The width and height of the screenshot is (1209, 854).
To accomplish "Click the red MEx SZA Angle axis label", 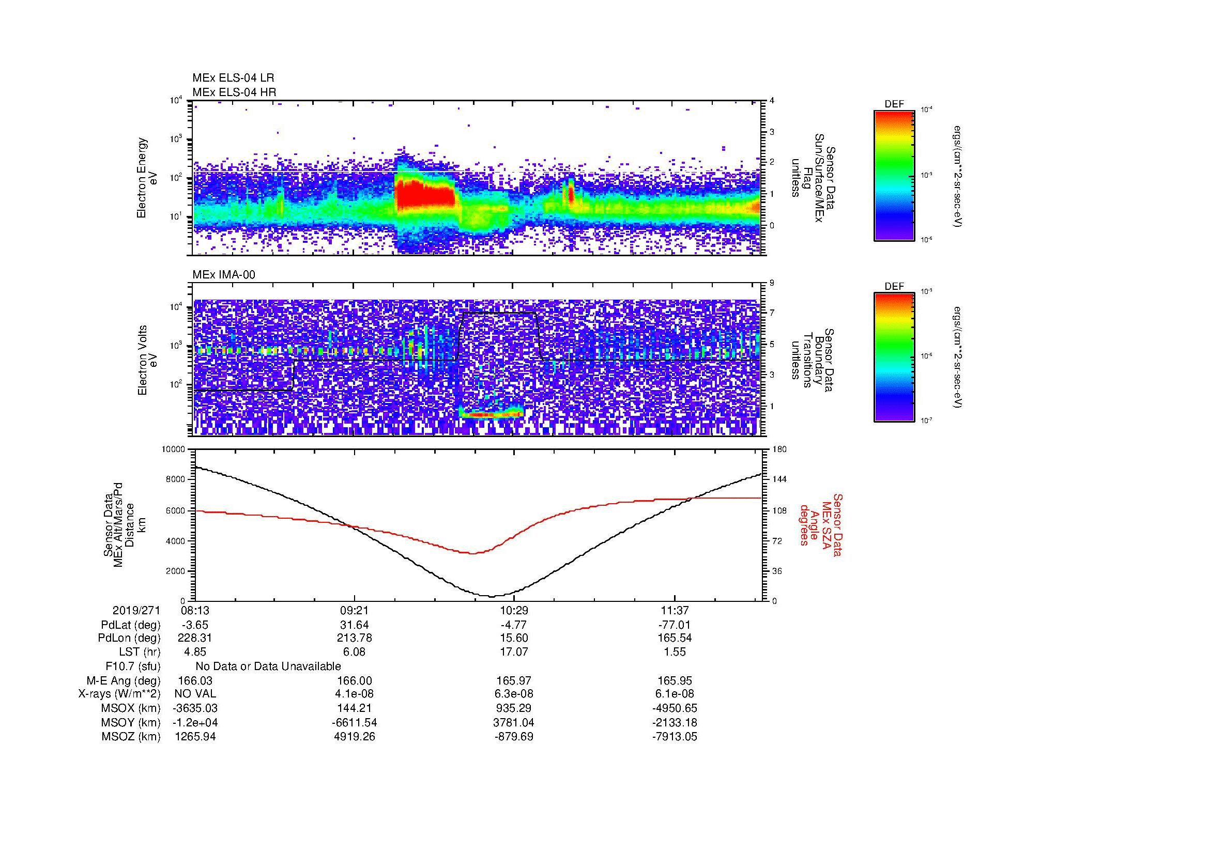I will click(x=820, y=524).
